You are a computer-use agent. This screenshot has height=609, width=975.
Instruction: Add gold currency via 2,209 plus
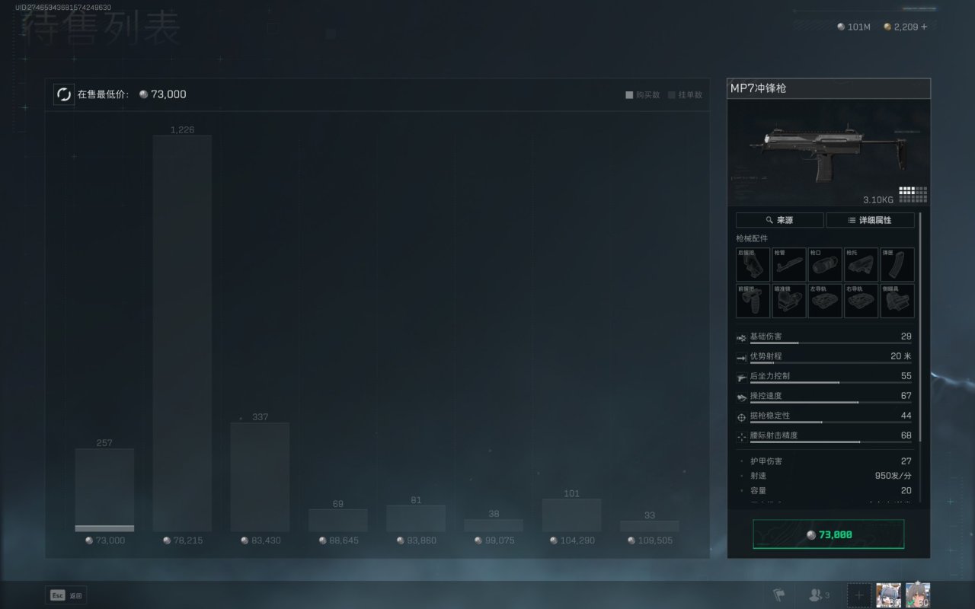tap(924, 27)
